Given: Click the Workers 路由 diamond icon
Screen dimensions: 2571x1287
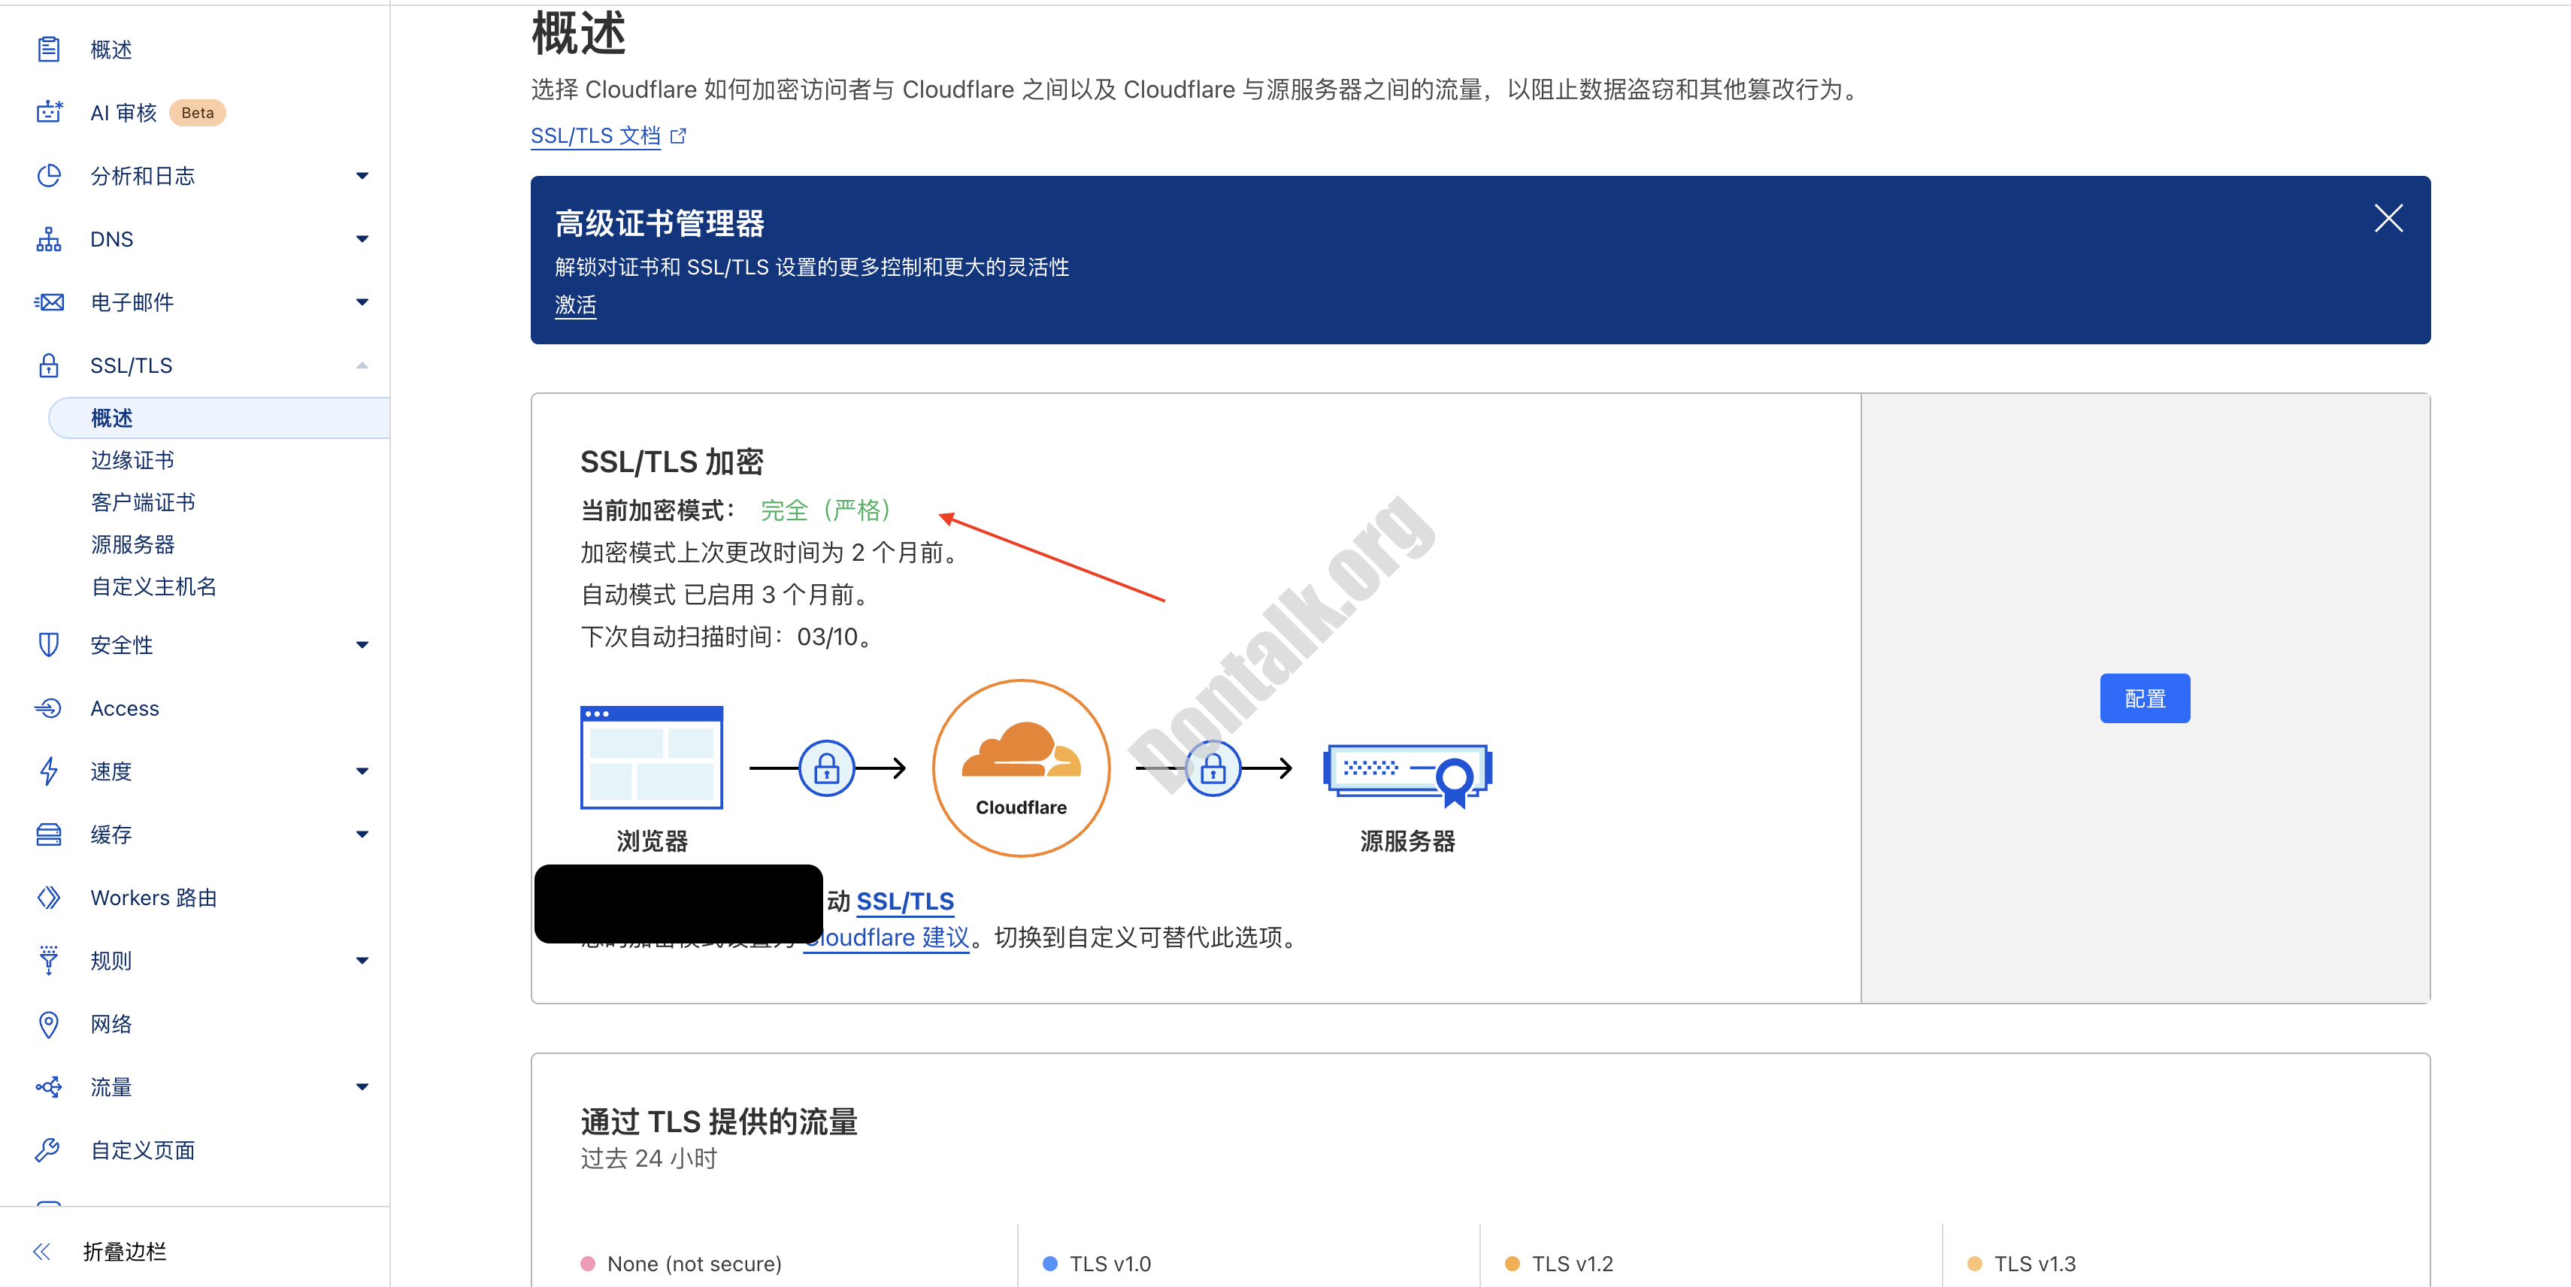Looking at the screenshot, I should pos(49,898).
